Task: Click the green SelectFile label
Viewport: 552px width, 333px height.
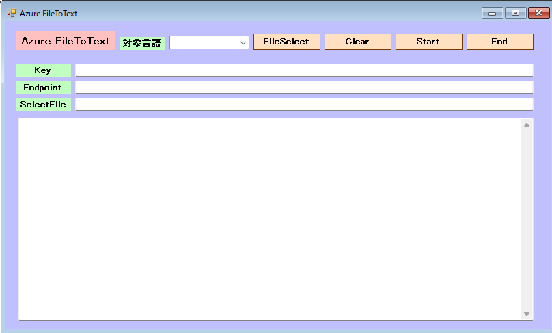Action: click(x=43, y=104)
